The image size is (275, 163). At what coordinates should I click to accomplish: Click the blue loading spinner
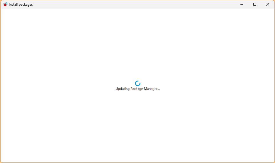pos(138,83)
